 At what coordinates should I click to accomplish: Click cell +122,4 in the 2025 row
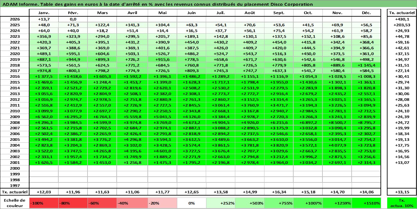[x=102, y=25]
